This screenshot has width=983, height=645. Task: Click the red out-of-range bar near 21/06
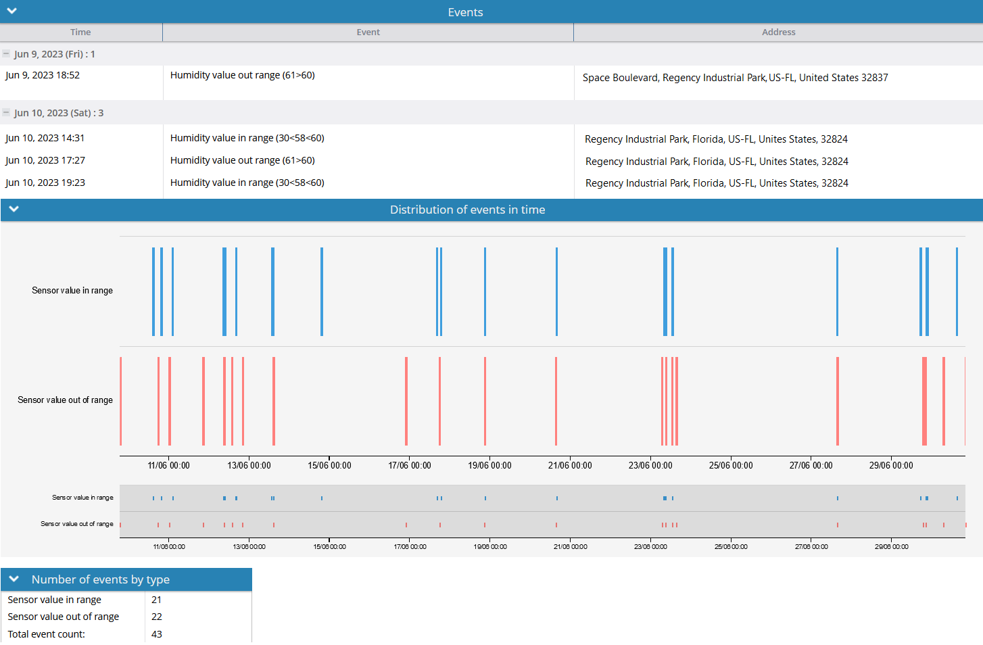(x=556, y=401)
